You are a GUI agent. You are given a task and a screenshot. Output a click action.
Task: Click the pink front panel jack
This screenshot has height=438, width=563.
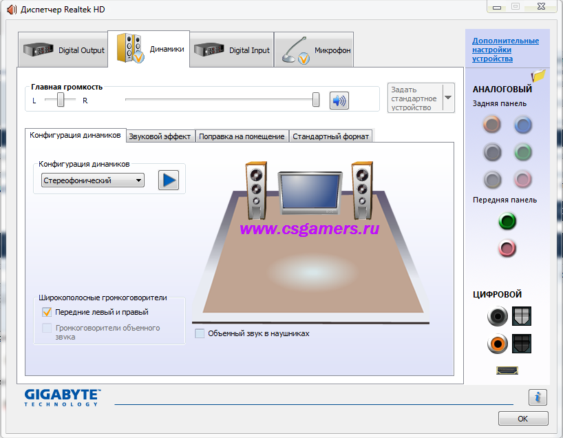click(x=507, y=249)
